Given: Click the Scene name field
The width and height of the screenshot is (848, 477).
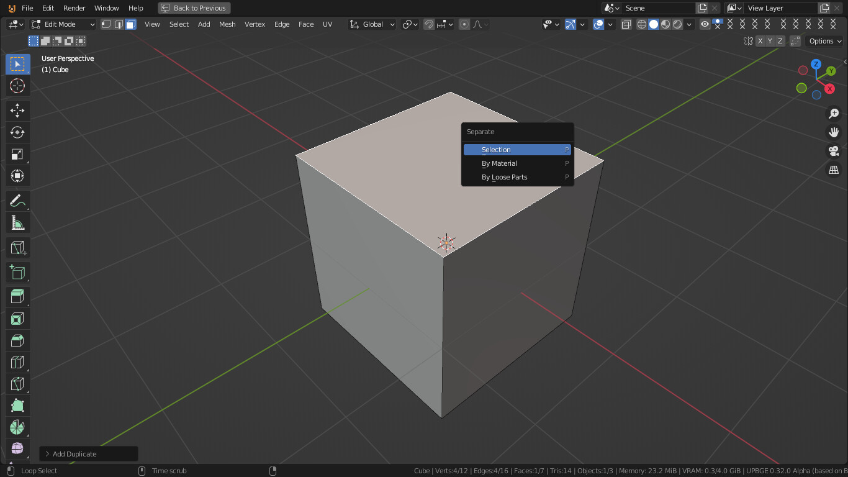Looking at the screenshot, I should (x=659, y=8).
